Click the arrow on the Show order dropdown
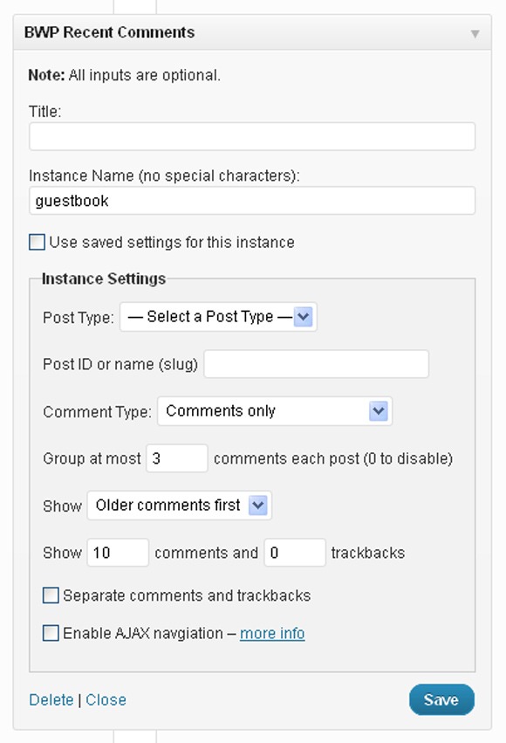 [x=258, y=506]
